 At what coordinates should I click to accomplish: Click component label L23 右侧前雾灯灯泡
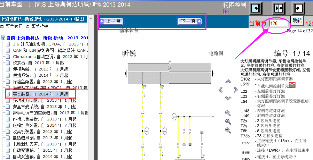263,96
